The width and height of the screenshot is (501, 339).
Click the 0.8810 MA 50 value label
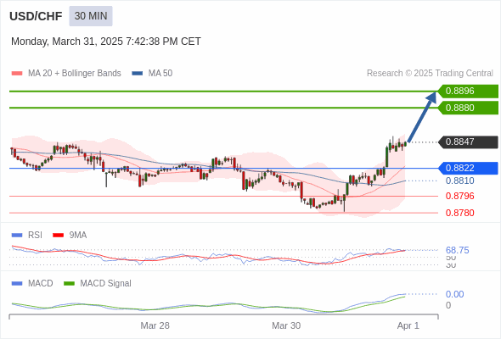[x=459, y=181]
